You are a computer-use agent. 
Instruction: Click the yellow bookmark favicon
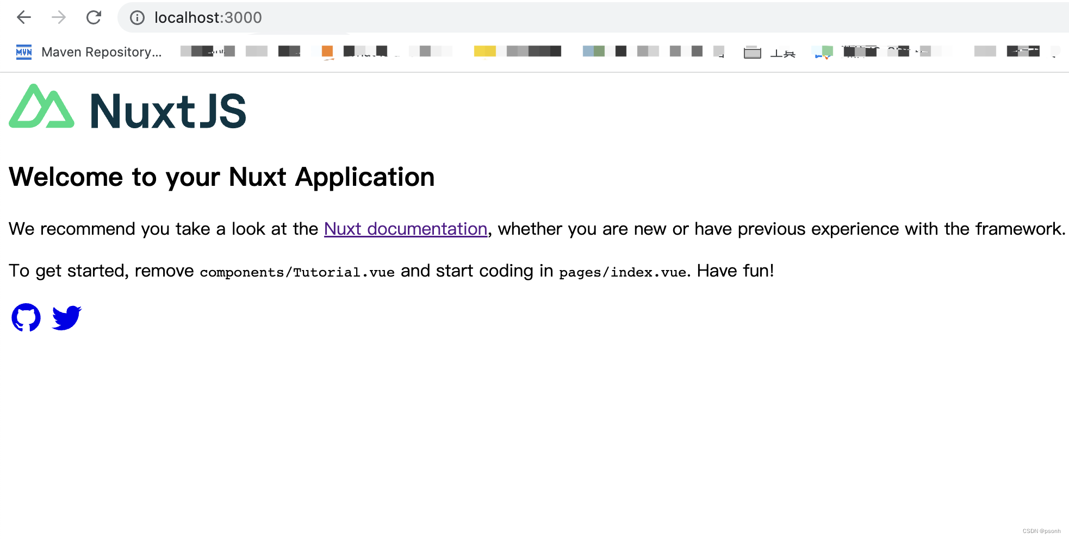(485, 51)
